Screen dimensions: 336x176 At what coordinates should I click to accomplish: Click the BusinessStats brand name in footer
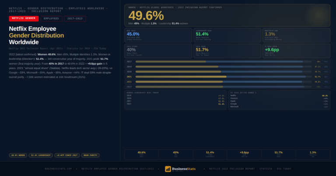184,169
